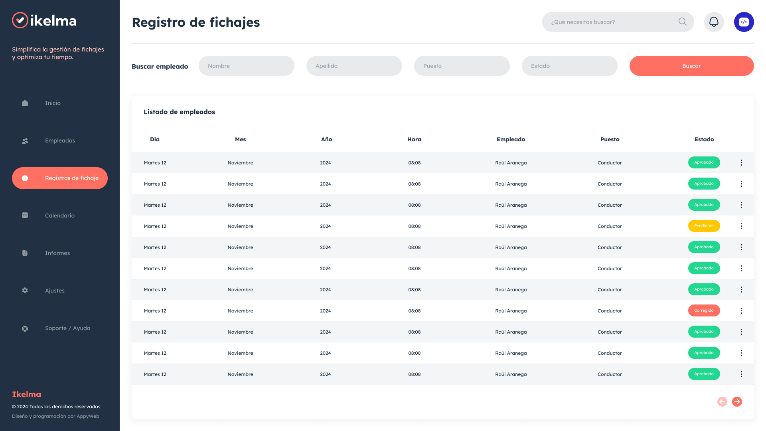Click the Registros de fichaje clock icon
Viewport: 766px width, 431px height.
[x=25, y=178]
